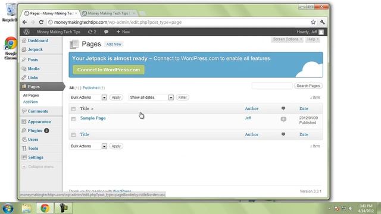381x214 pixels.
Task: Open the Sample Page title link
Action: tap(93, 118)
